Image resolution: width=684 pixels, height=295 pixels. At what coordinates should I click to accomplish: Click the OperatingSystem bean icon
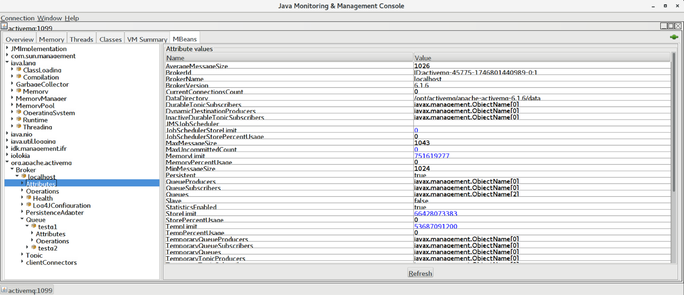click(x=19, y=112)
